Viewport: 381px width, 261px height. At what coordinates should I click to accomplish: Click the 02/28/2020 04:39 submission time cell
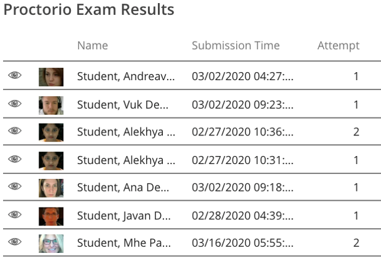click(x=242, y=216)
